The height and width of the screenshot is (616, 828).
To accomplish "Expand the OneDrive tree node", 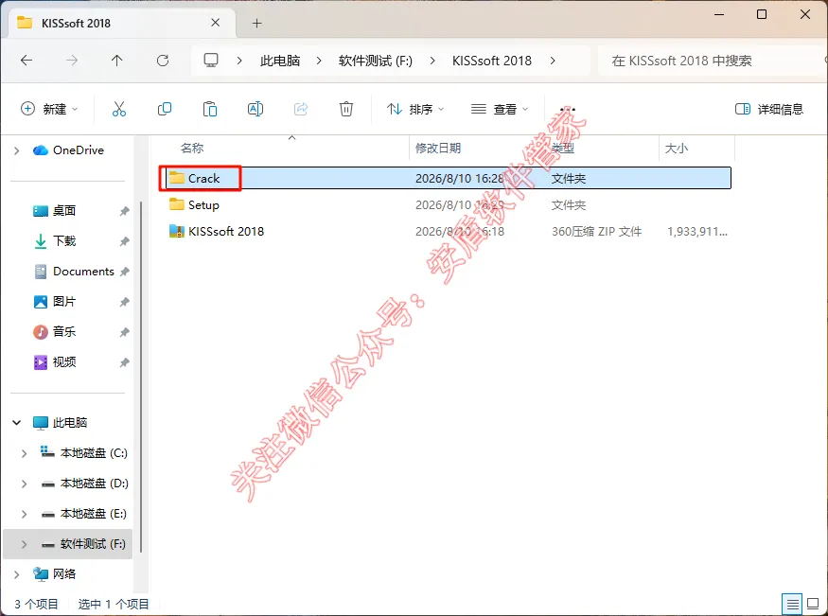I will [x=16, y=151].
